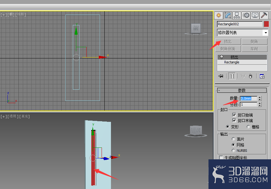Open the Utilities hammer tab

pos(264,15)
